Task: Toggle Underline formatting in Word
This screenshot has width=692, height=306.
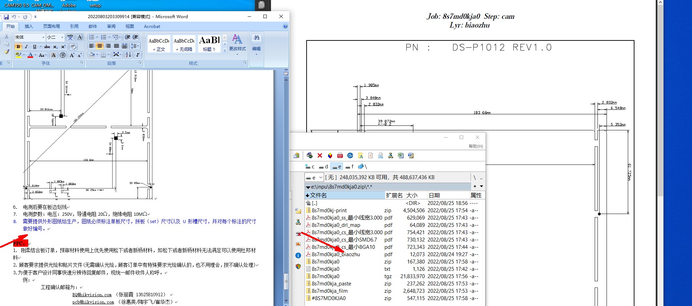Action: pyautogui.click(x=34, y=46)
